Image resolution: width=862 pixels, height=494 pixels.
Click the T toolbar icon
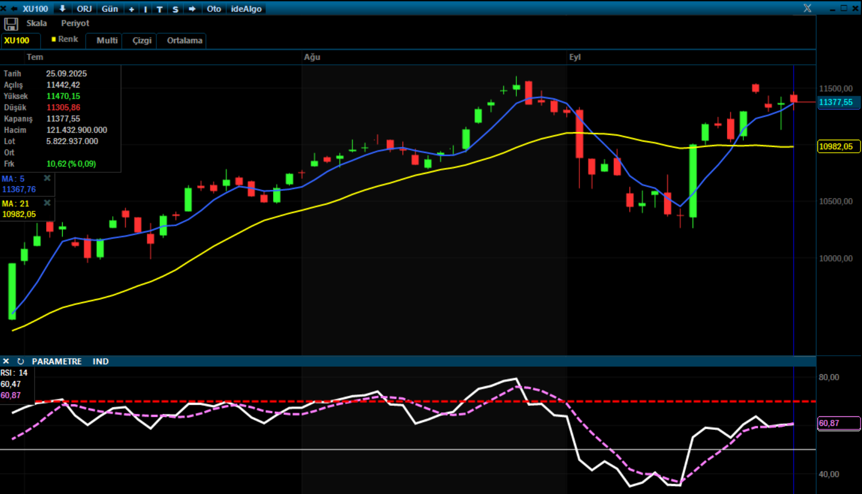[159, 9]
